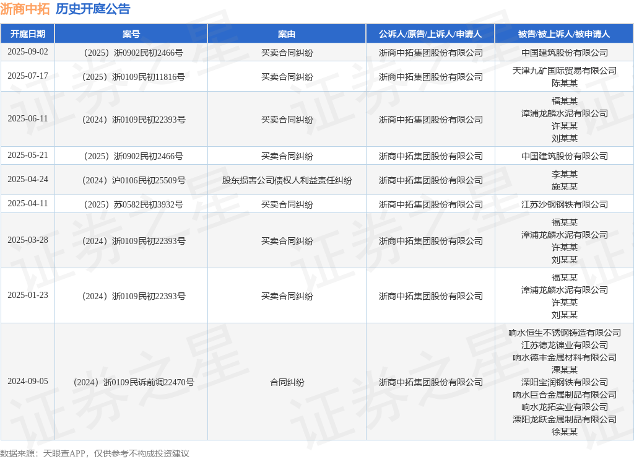Click defendant 响水龙拓实业有限公司

tap(564, 407)
